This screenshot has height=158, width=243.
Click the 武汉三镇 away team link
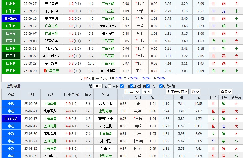106,103
